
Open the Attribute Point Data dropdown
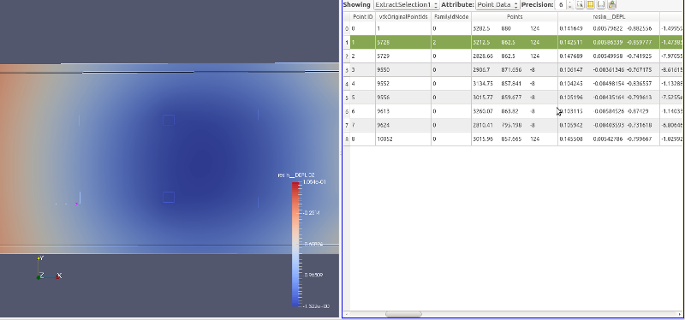point(497,4)
